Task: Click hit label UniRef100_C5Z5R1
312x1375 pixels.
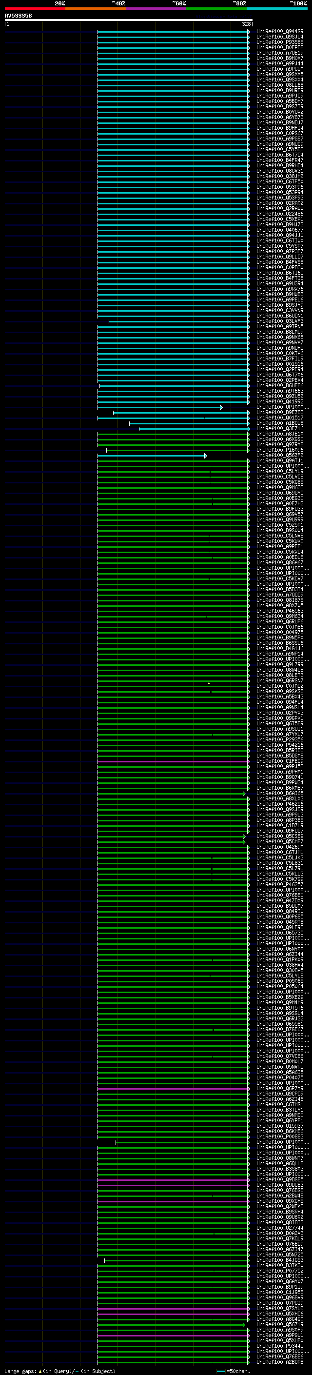Action: [x=280, y=525]
